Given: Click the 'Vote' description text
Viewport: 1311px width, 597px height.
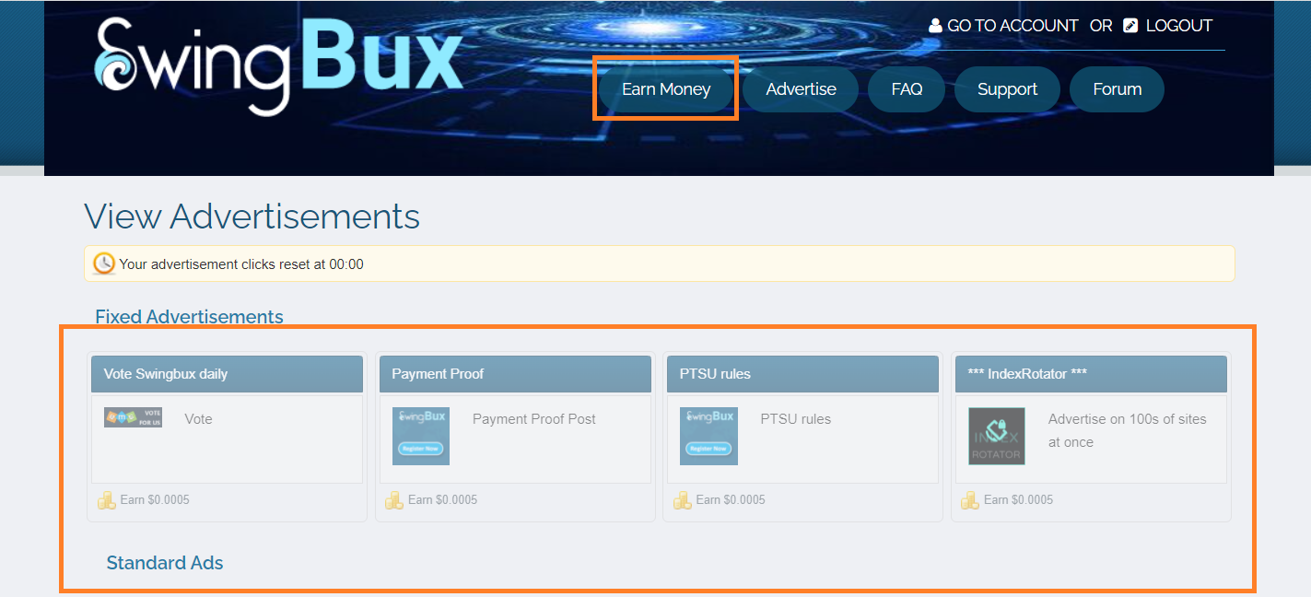Looking at the screenshot, I should pos(198,419).
